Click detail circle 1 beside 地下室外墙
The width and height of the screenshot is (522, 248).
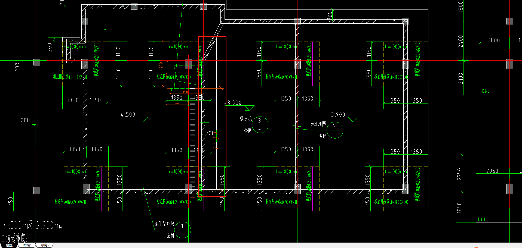click(182, 230)
